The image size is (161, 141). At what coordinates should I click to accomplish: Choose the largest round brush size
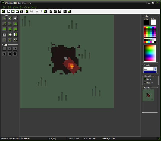click(x=15, y=54)
